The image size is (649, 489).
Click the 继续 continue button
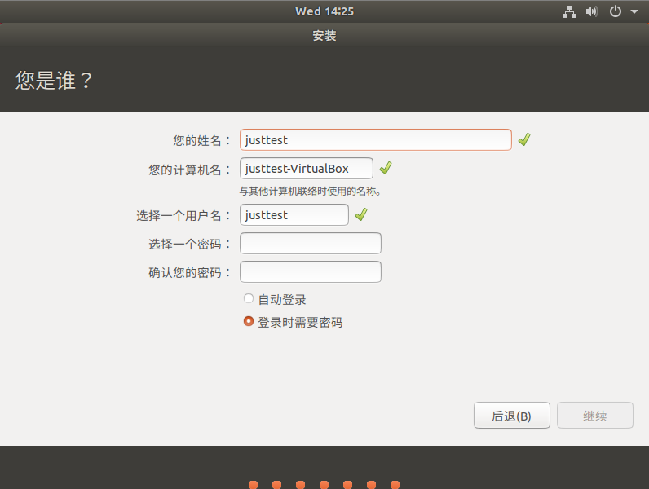(x=594, y=416)
